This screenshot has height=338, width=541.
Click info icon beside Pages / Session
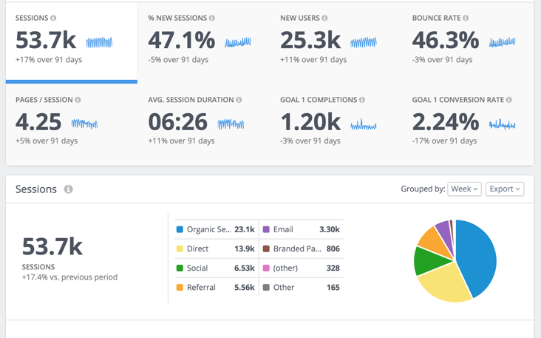pos(78,100)
